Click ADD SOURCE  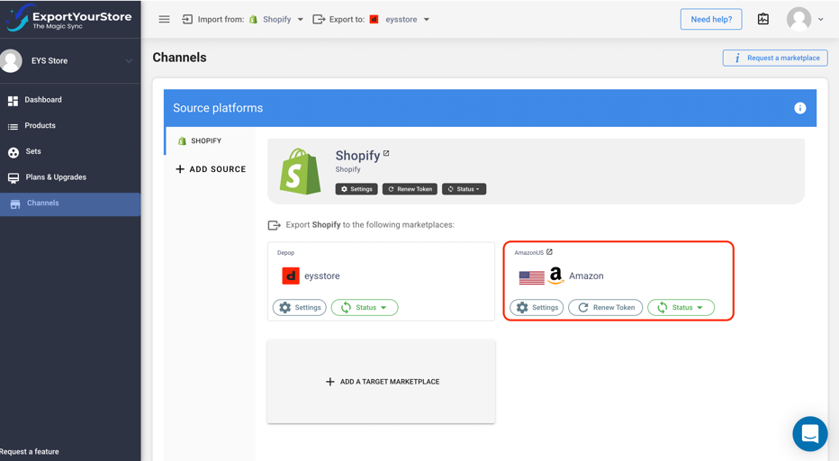[211, 169]
